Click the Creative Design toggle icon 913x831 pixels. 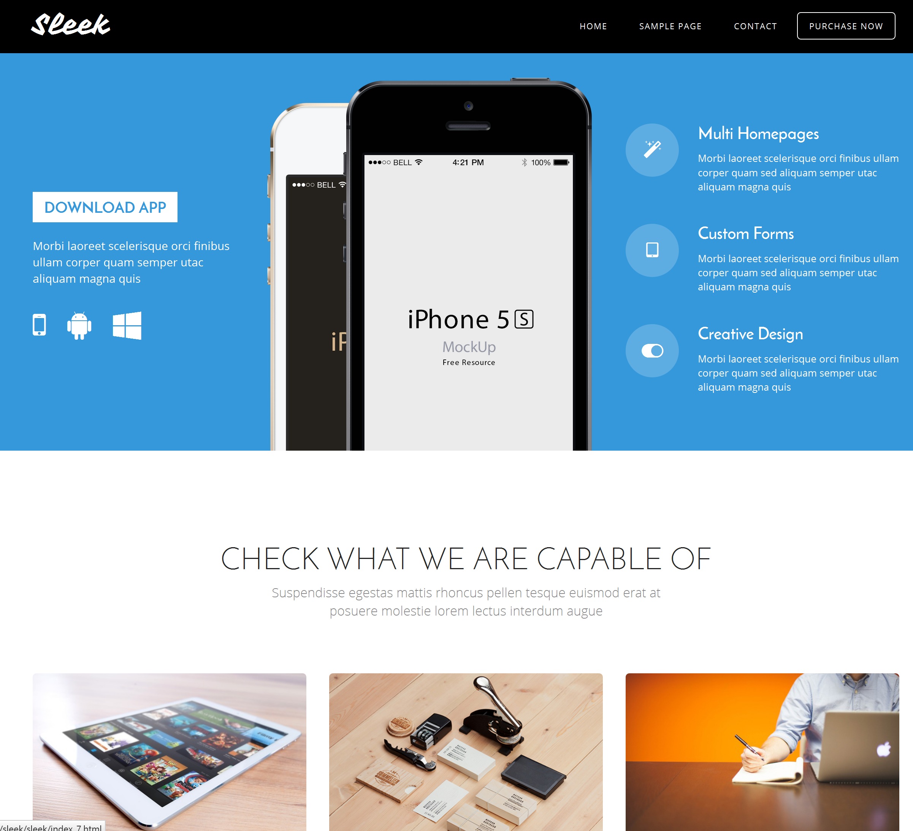click(654, 350)
